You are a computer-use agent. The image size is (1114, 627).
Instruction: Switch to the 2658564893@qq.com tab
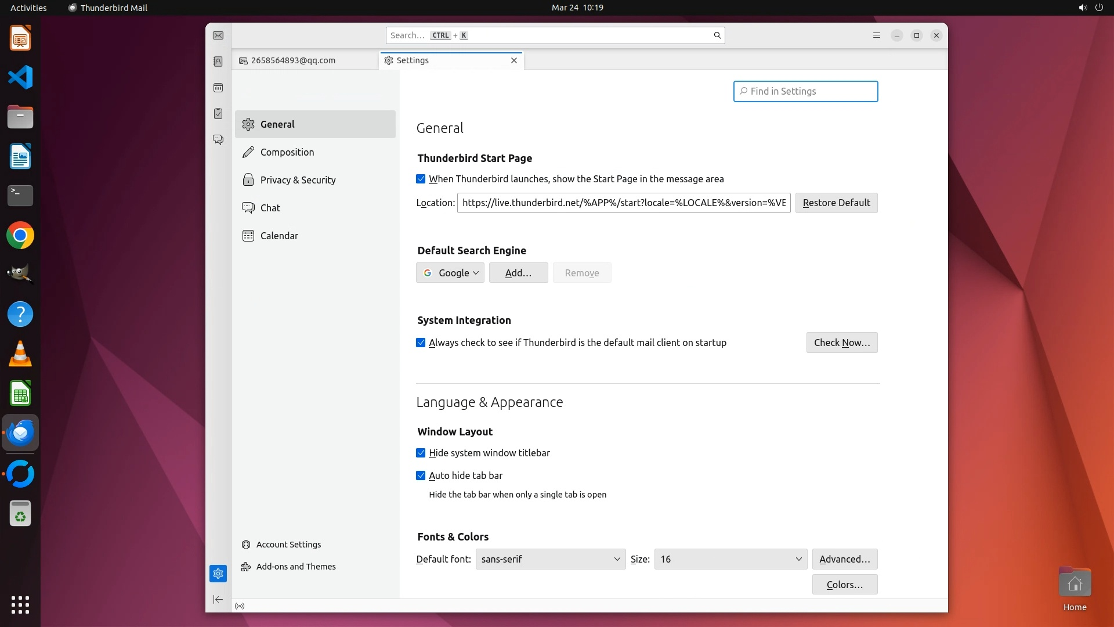[x=293, y=60]
